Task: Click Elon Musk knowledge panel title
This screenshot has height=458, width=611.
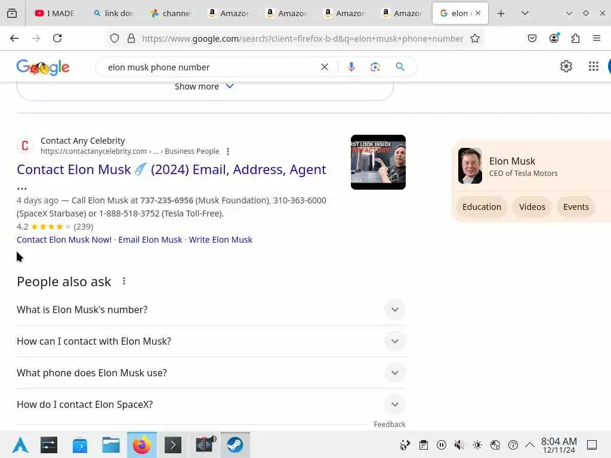Action: (x=512, y=161)
